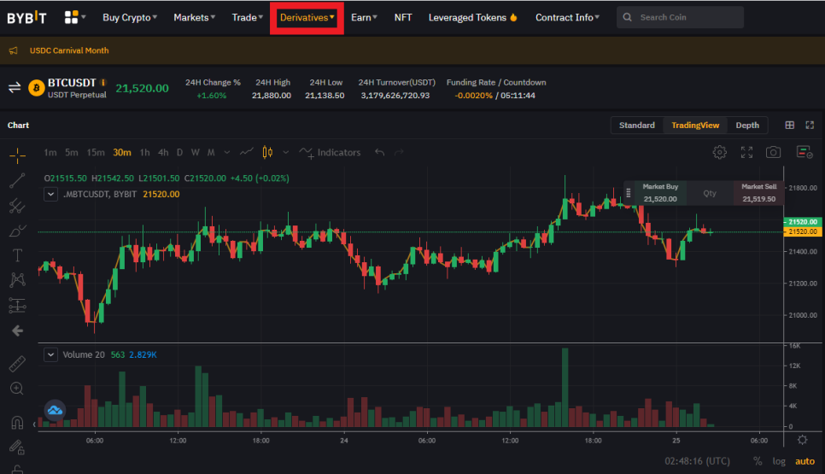This screenshot has height=474, width=825.
Task: Select the crosshair cursor tool
Action: pyautogui.click(x=17, y=155)
